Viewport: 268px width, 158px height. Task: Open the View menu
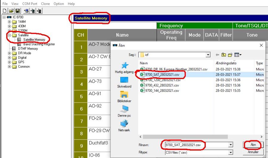[x=15, y=4]
